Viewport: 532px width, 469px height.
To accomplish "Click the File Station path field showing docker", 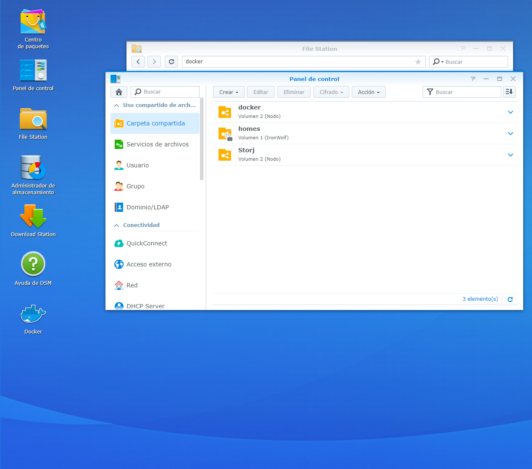I will point(303,62).
